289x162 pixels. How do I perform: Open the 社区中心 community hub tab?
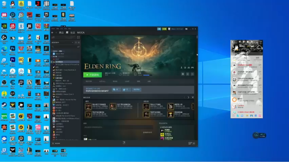click(102, 81)
